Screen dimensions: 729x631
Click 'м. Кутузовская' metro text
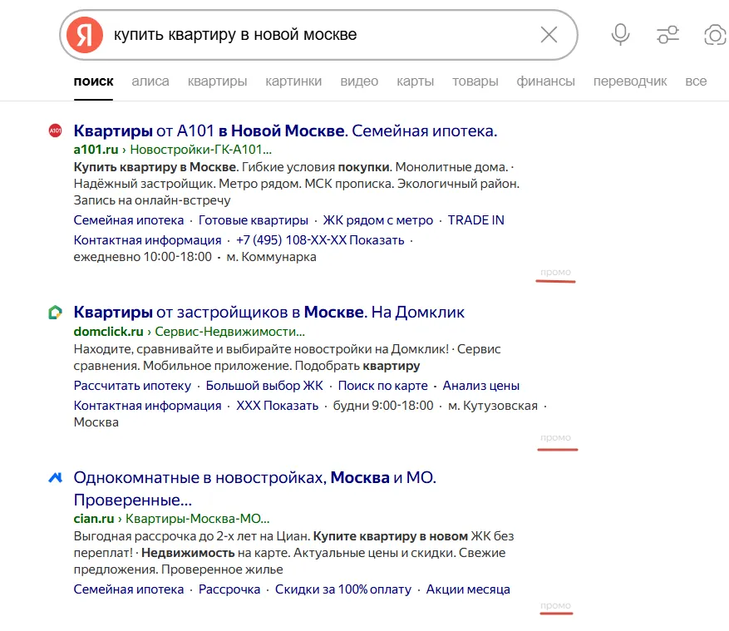[x=493, y=406]
